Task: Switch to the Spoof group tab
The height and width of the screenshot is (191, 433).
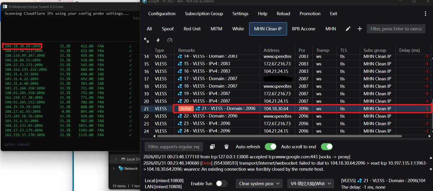Action: tap(167, 29)
